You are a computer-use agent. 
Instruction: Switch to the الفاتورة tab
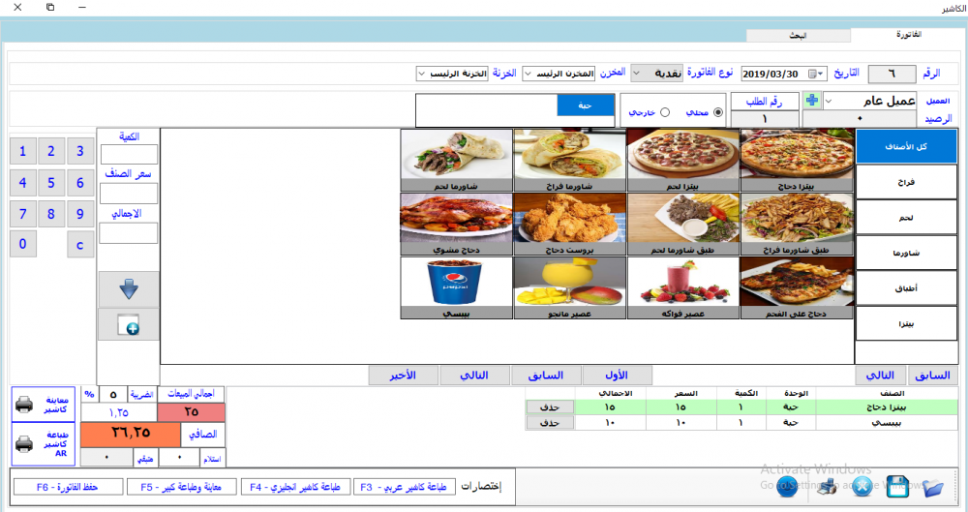click(x=908, y=35)
